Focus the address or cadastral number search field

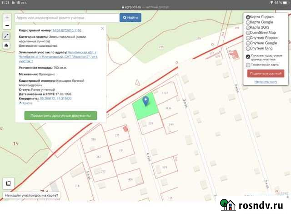click(67, 18)
